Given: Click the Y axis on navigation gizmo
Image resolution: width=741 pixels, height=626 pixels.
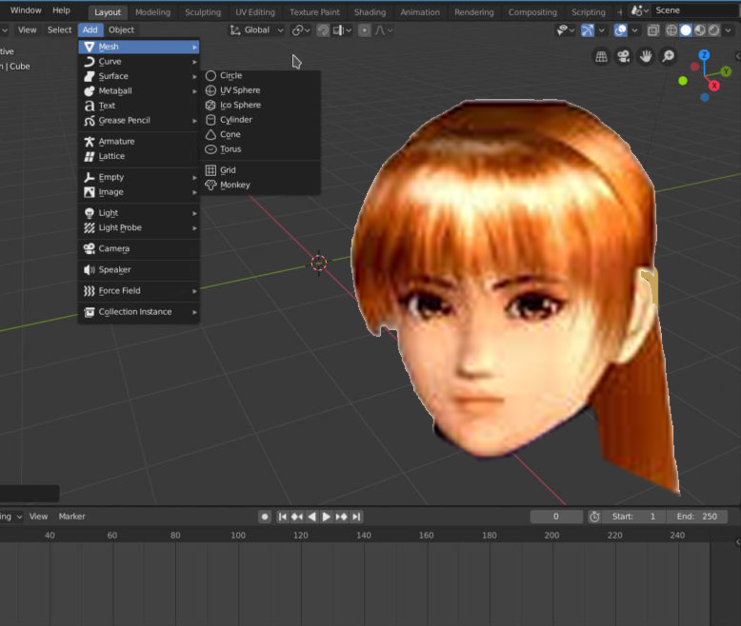Looking at the screenshot, I should (726, 71).
